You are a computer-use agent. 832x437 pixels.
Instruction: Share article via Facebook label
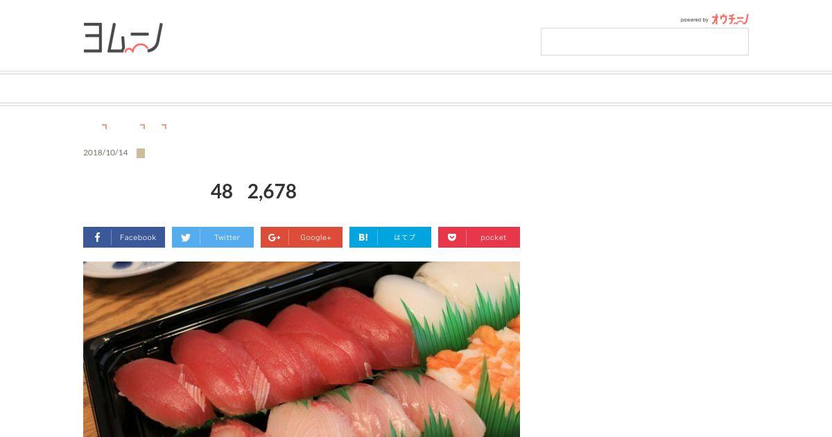point(138,237)
